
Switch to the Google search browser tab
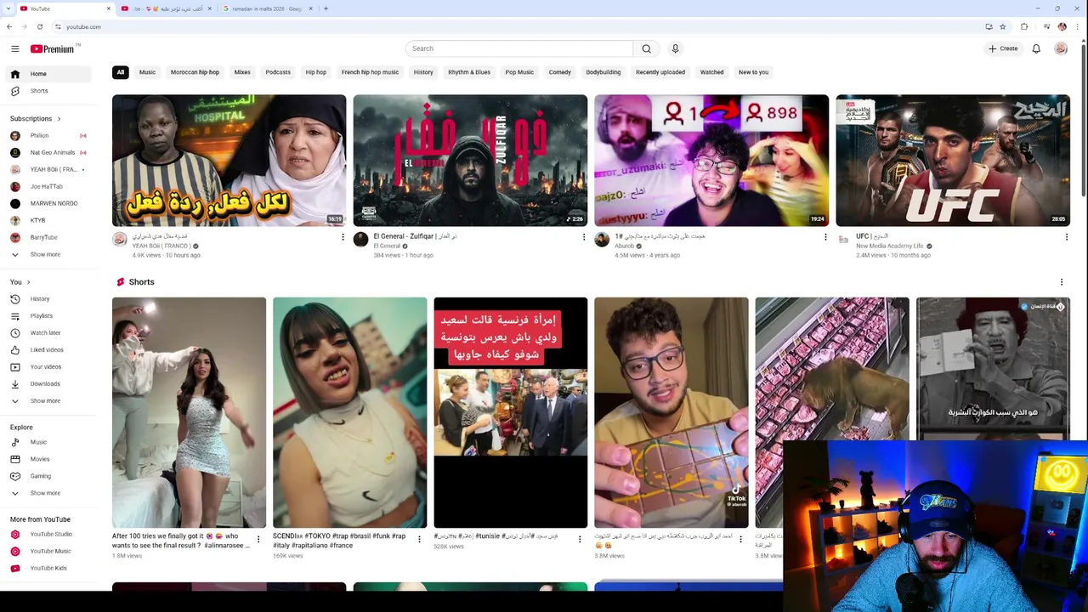click(267, 8)
